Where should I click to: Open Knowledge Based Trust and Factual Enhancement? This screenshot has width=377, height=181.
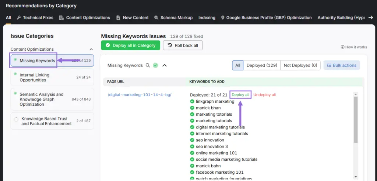[52, 121]
